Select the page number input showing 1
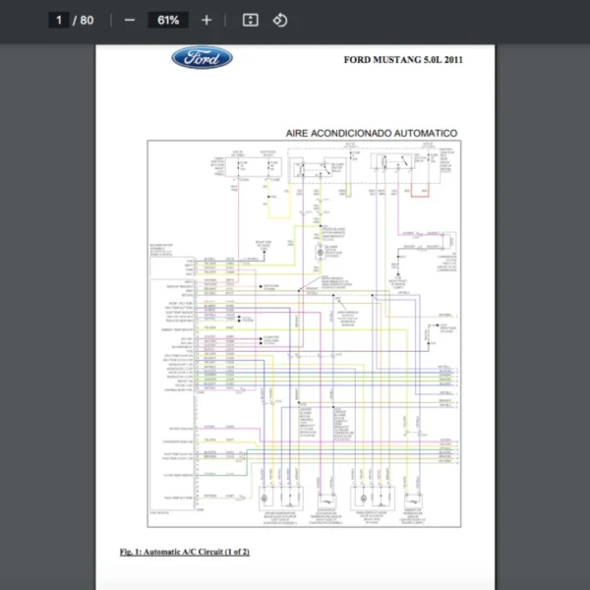Image resolution: width=590 pixels, height=590 pixels. (59, 20)
